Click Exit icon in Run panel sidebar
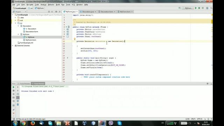Viewport: 224px width, 126px height. click(14, 101)
